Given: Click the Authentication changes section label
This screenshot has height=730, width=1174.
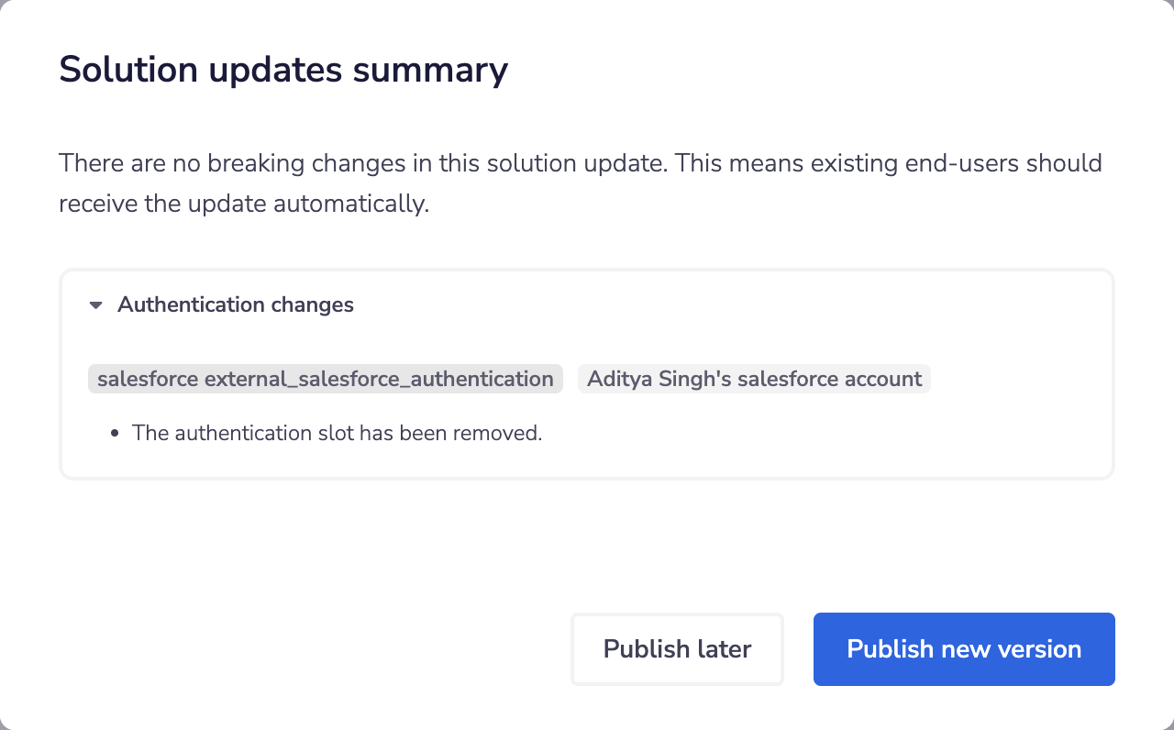Looking at the screenshot, I should [235, 304].
